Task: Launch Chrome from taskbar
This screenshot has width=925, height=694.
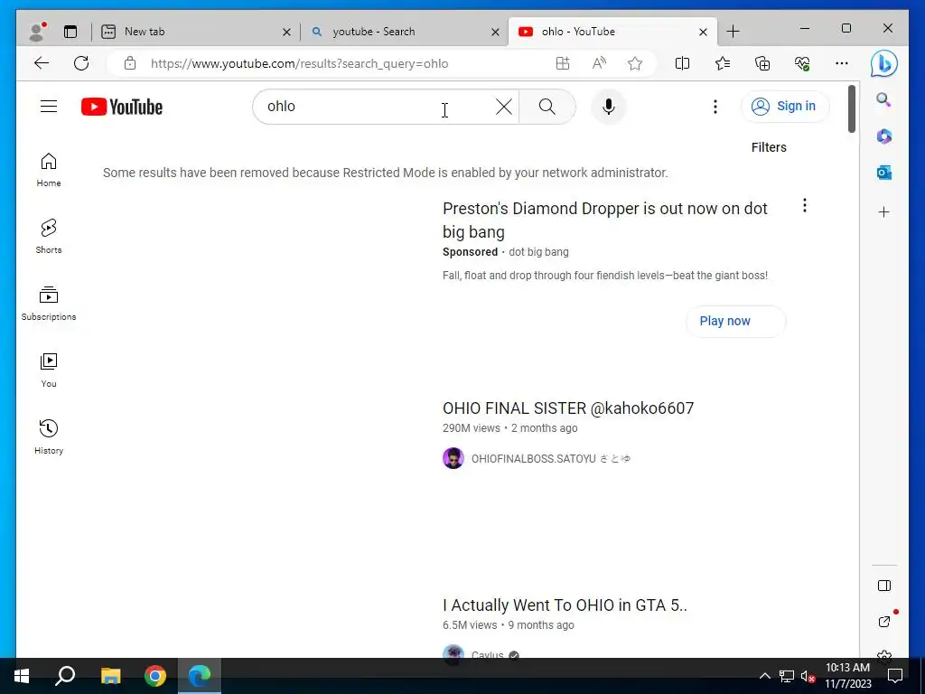Action: pos(155,676)
